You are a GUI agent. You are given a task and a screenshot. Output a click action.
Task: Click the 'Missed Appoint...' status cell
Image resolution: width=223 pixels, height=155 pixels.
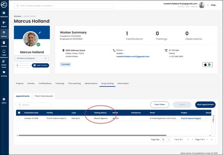(x=101, y=118)
